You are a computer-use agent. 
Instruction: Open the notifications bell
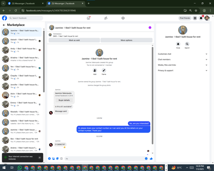(x=201, y=18)
